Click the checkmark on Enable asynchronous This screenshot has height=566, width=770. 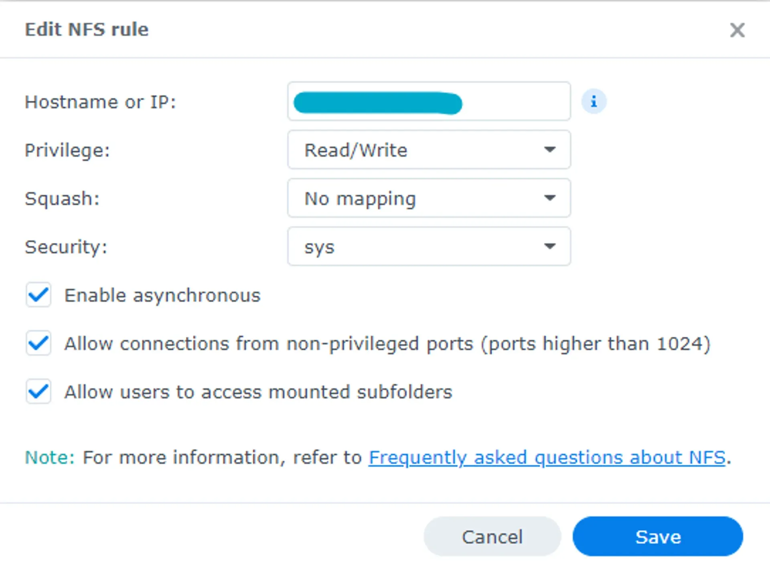tap(38, 295)
